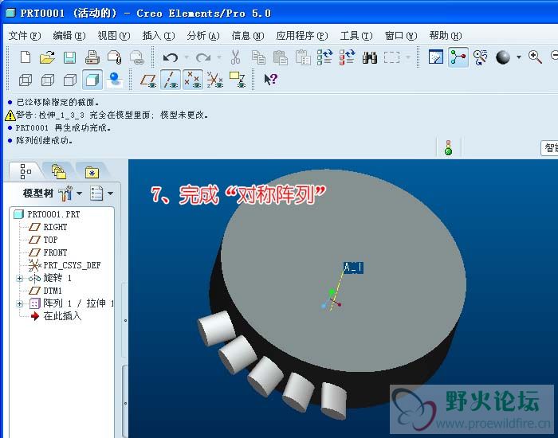558x438 pixels.
Task: Open model tree show dropdown
Action: pos(101,194)
